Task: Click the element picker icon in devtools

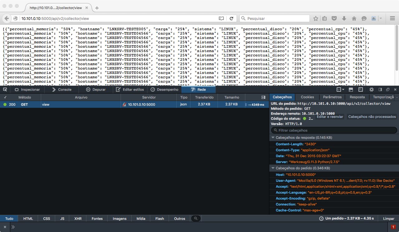Action: tap(5, 89)
